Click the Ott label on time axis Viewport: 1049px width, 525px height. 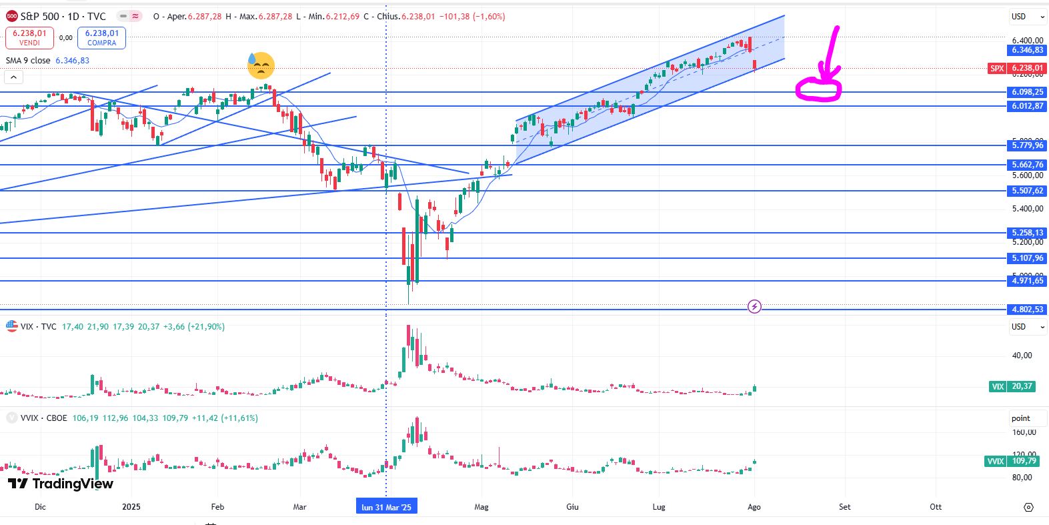point(936,507)
